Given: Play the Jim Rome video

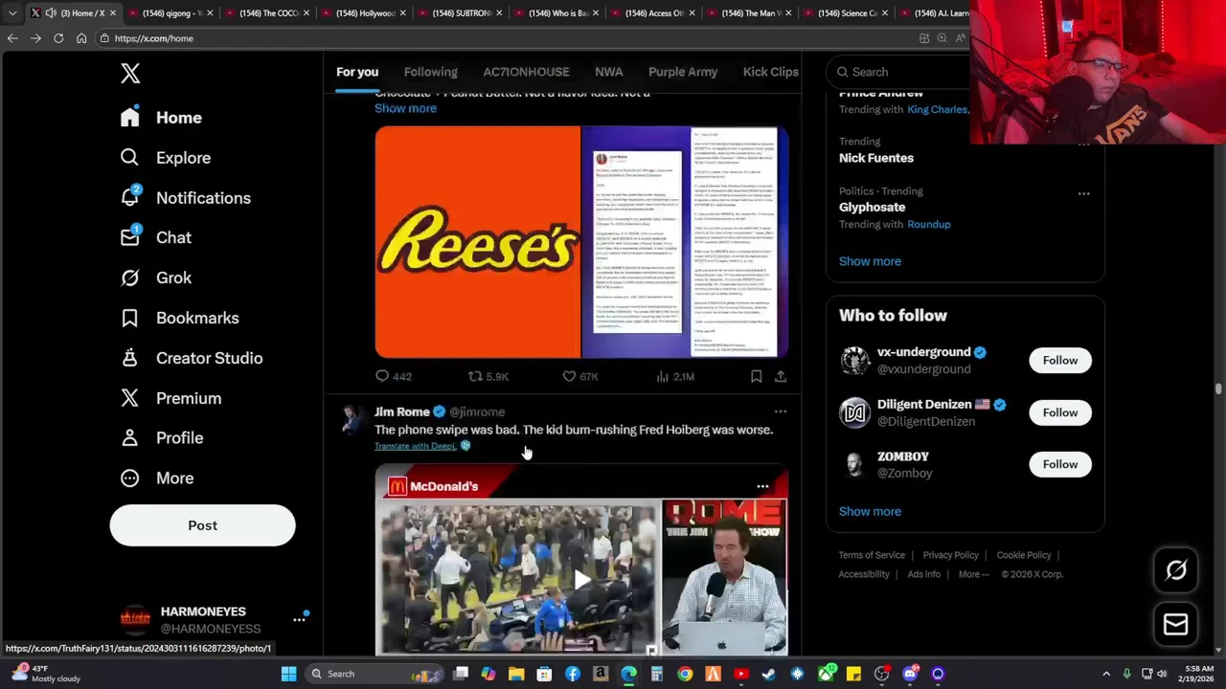Looking at the screenshot, I should (581, 578).
